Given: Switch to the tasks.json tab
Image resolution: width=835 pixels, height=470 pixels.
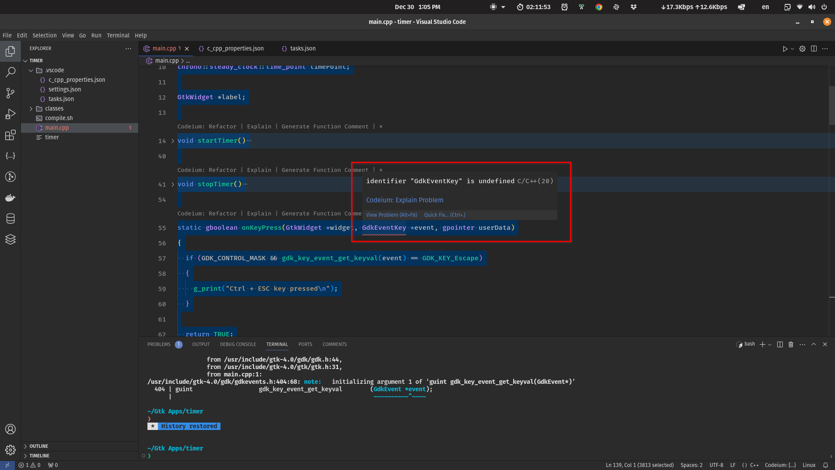Looking at the screenshot, I should pos(302,48).
